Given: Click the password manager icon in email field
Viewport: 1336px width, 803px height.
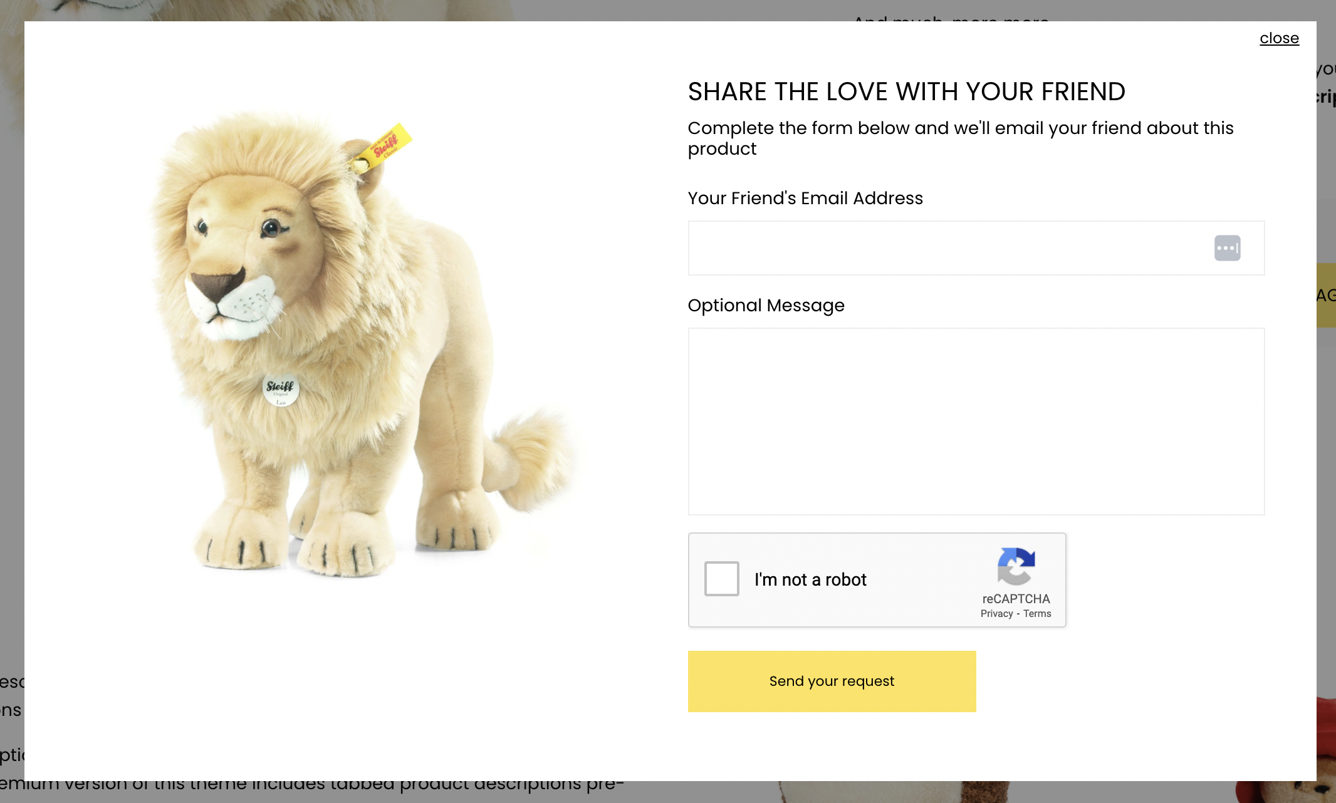Looking at the screenshot, I should click(1227, 248).
